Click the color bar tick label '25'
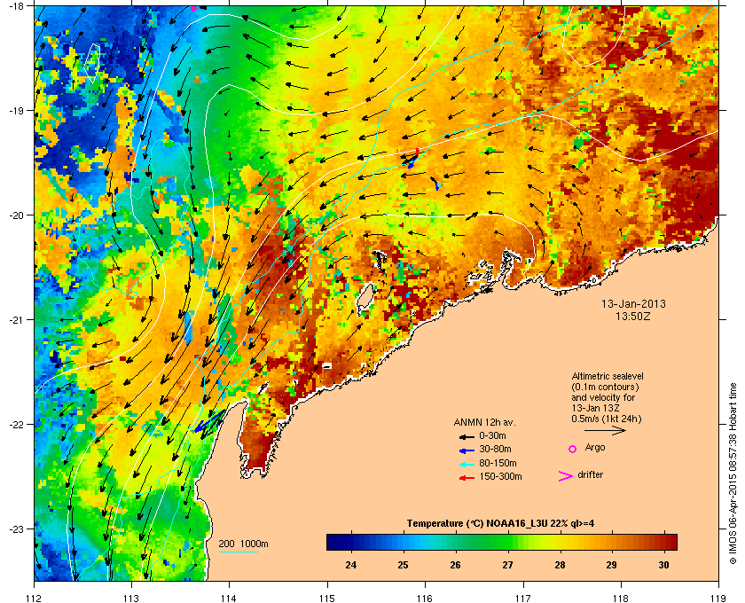Screen dimensions: 745x603 (403, 565)
